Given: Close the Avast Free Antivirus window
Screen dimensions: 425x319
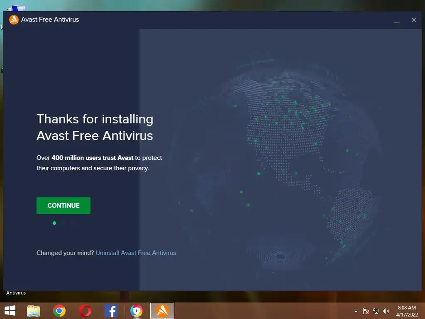Looking at the screenshot, I should click(414, 20).
